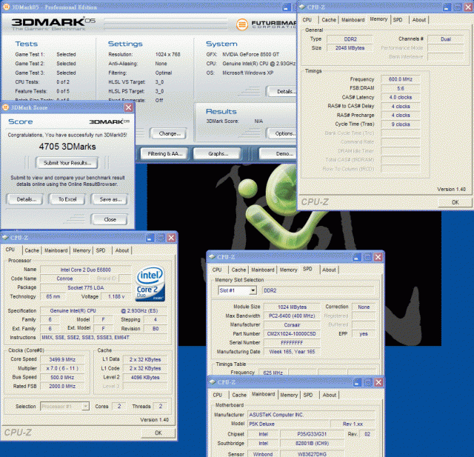Screen dimensions: 474x457
Task: Click the Futuremark orange logo icon
Action: [242, 24]
